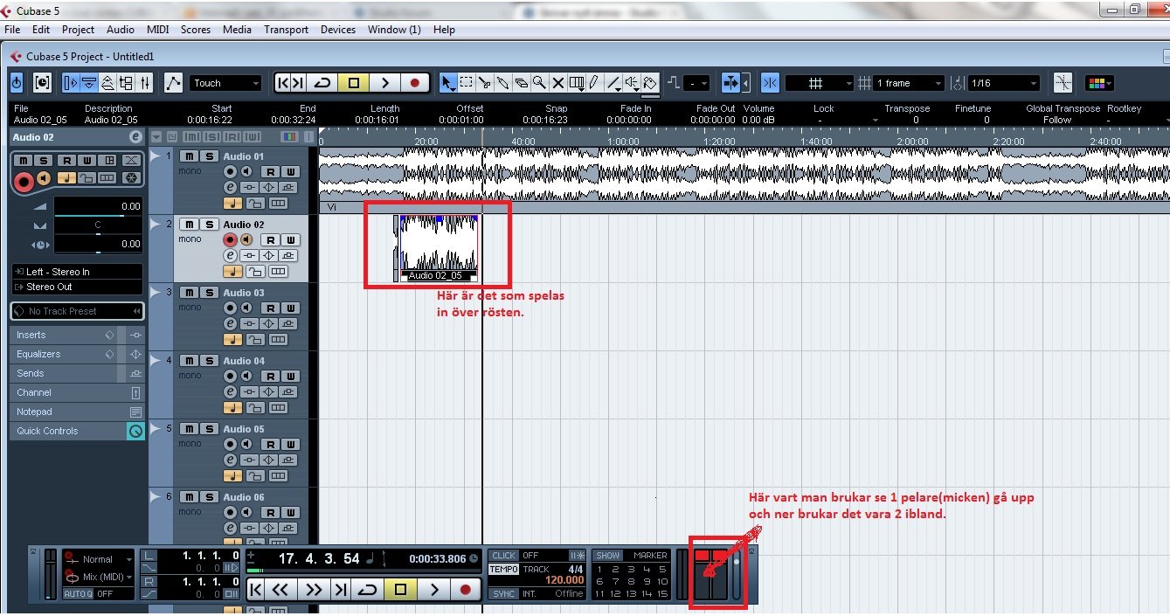This screenshot has height=616, width=1170.
Task: Open the color selector dropdown in toolbar
Action: point(1099,83)
